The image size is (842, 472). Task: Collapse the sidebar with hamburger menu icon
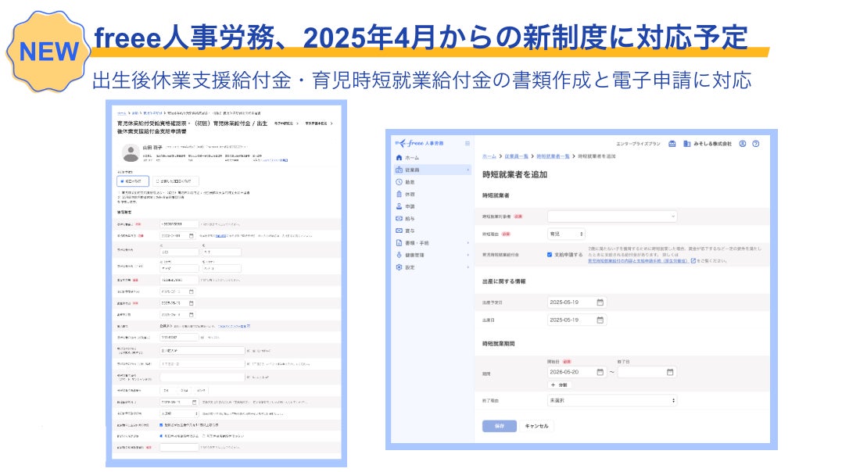pyautogui.click(x=468, y=143)
